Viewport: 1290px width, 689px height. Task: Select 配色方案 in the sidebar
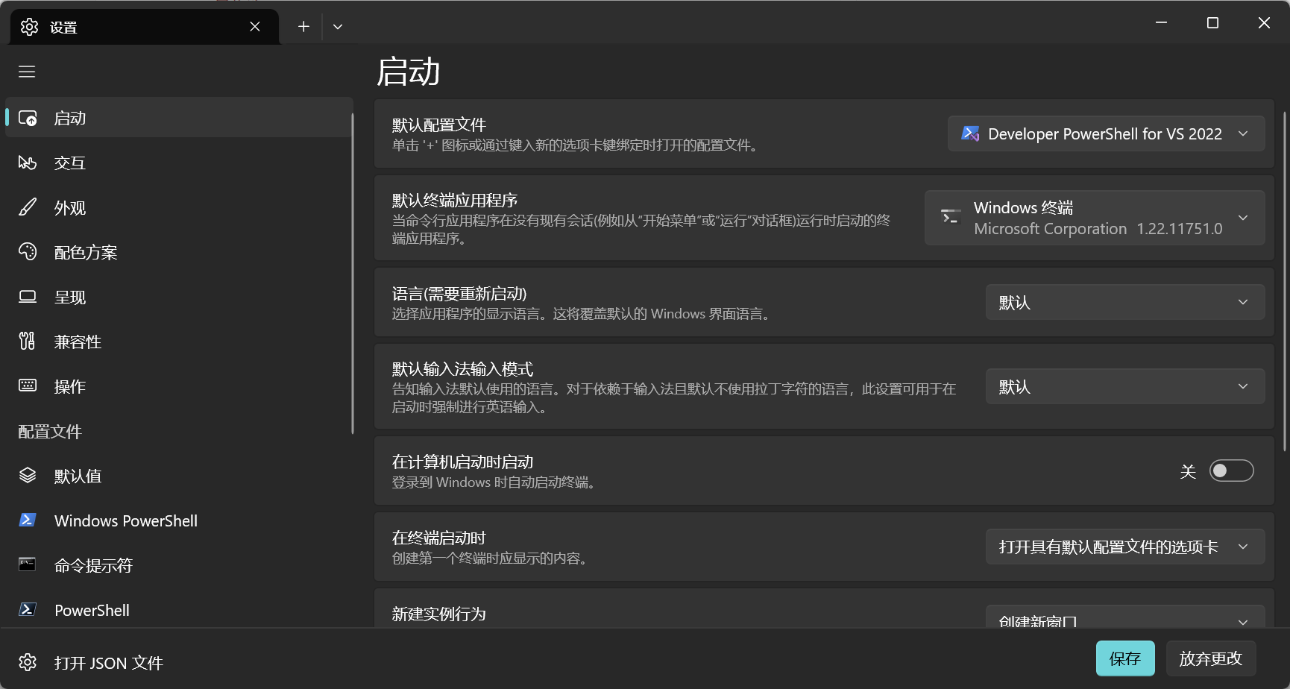(179, 252)
